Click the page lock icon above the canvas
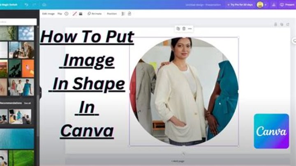296x166 pixels. pos(275,25)
